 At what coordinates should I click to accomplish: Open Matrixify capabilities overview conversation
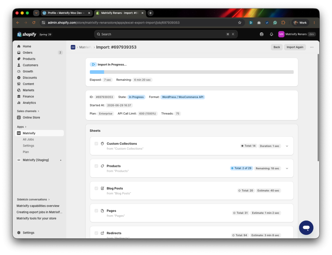[38, 206]
